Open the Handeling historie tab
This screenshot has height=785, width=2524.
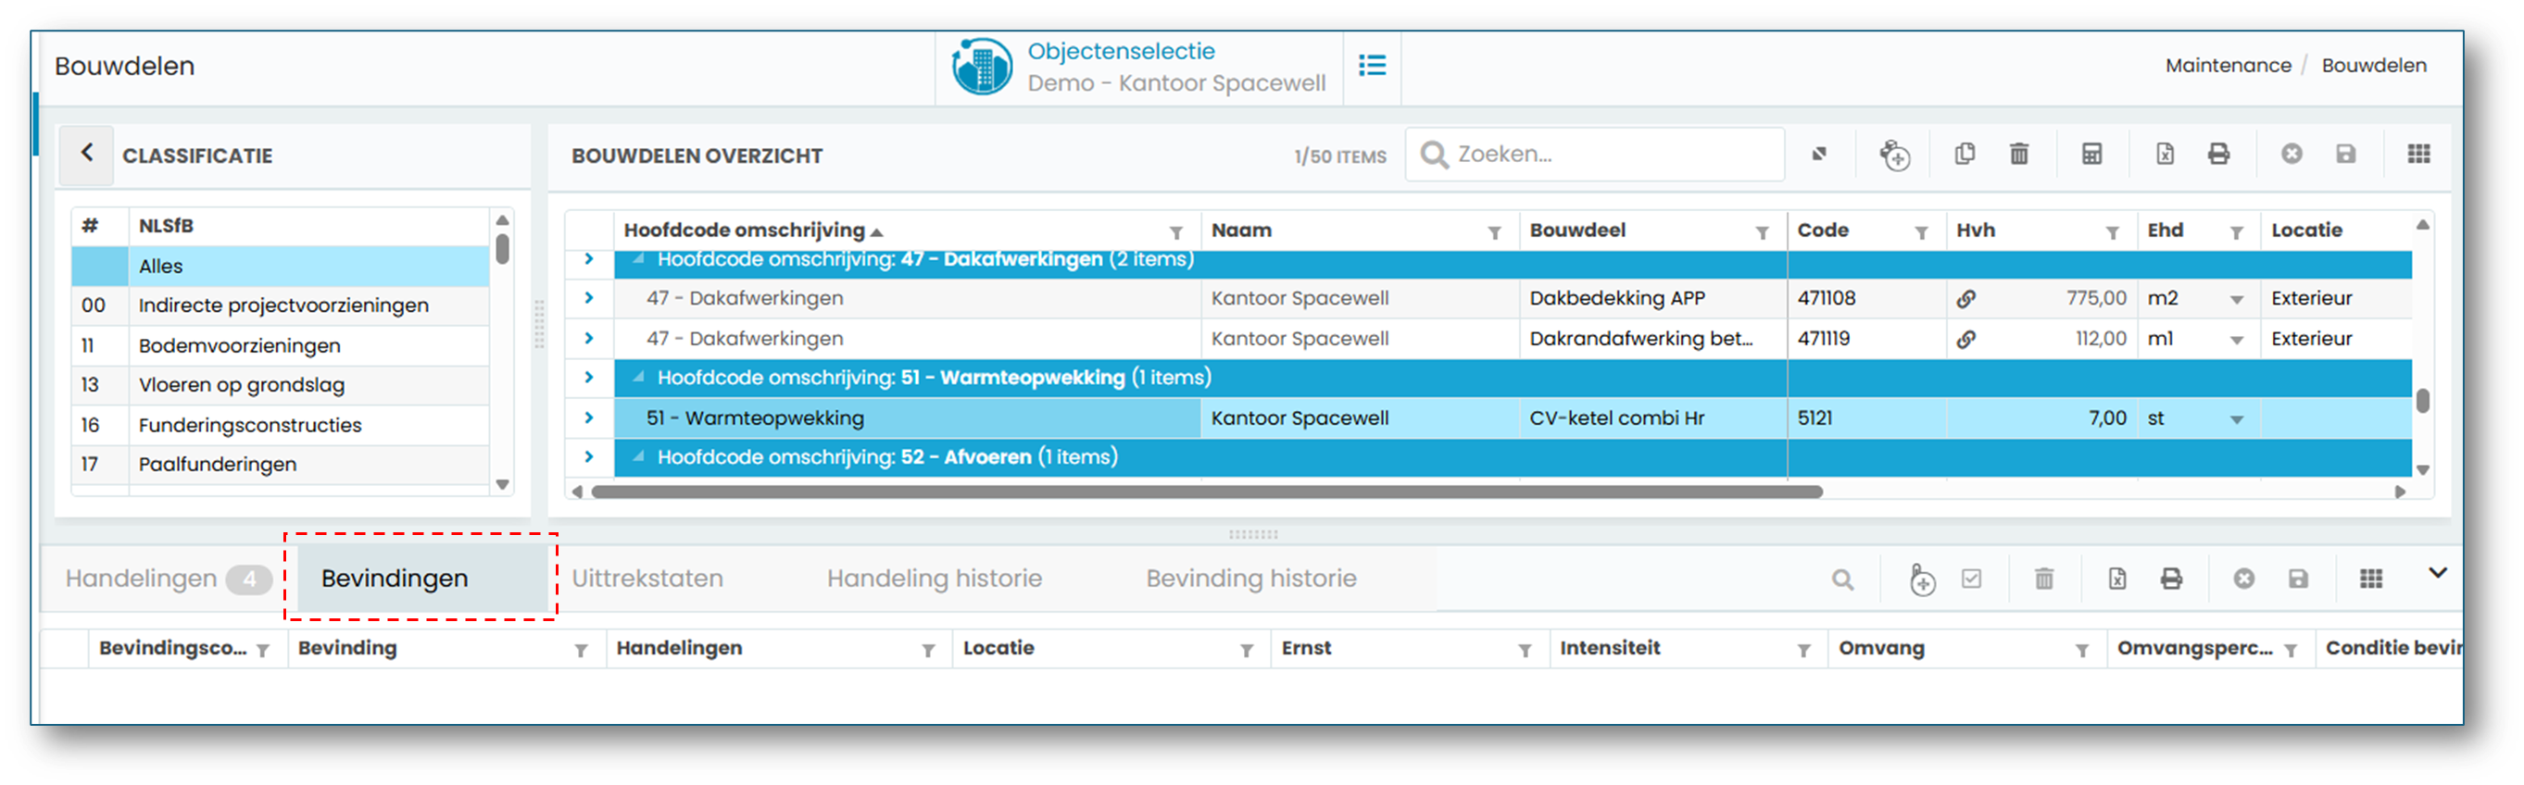[935, 579]
